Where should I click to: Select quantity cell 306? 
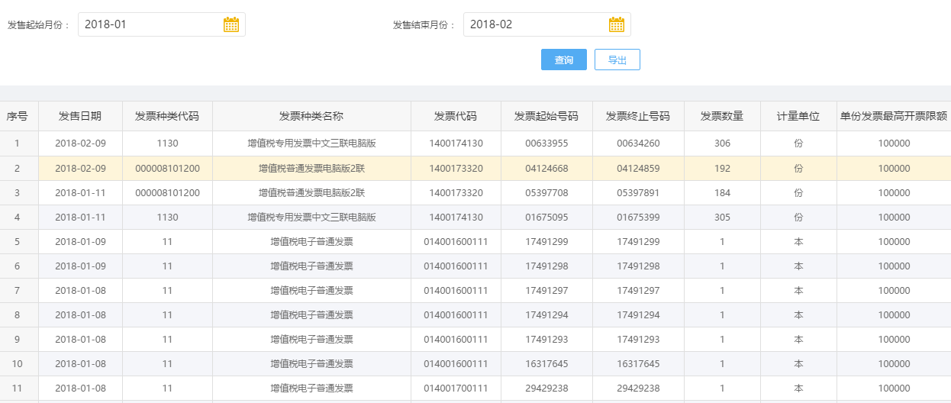point(722,143)
